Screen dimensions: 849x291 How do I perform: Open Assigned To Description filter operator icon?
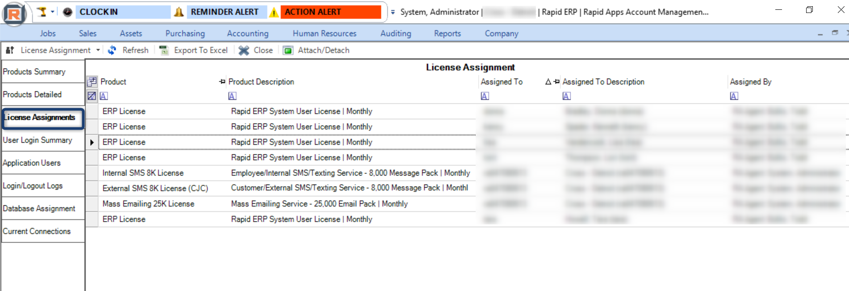click(567, 96)
